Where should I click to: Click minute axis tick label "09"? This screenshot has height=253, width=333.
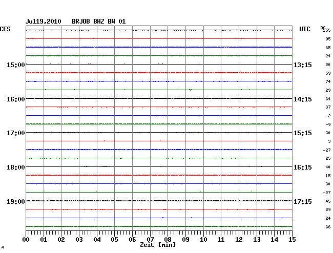coord(185,239)
